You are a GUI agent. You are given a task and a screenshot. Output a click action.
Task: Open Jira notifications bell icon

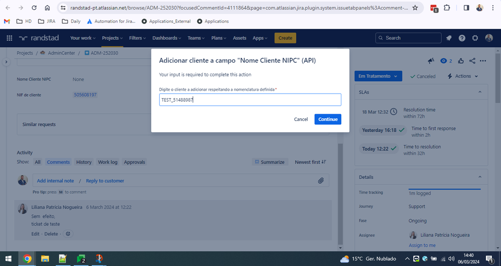pyautogui.click(x=449, y=38)
